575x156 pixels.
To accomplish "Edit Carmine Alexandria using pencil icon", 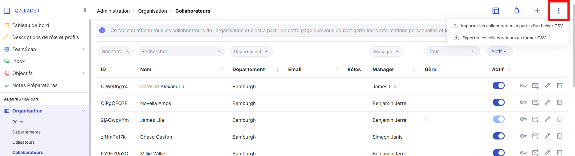I will tap(547, 86).
